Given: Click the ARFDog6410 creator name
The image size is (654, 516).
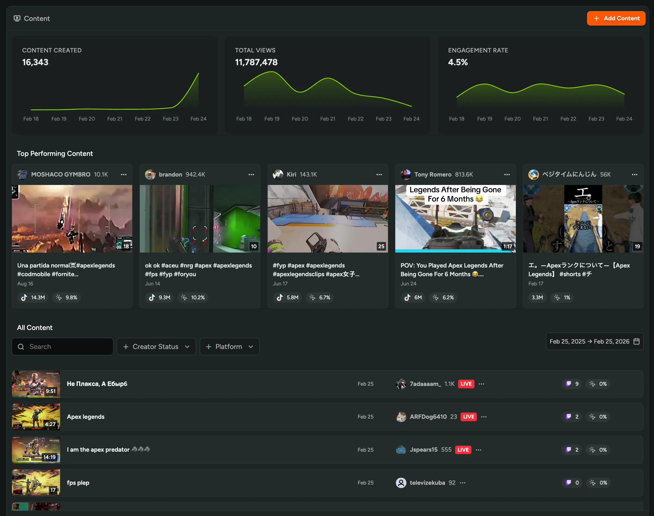Looking at the screenshot, I should (x=428, y=417).
